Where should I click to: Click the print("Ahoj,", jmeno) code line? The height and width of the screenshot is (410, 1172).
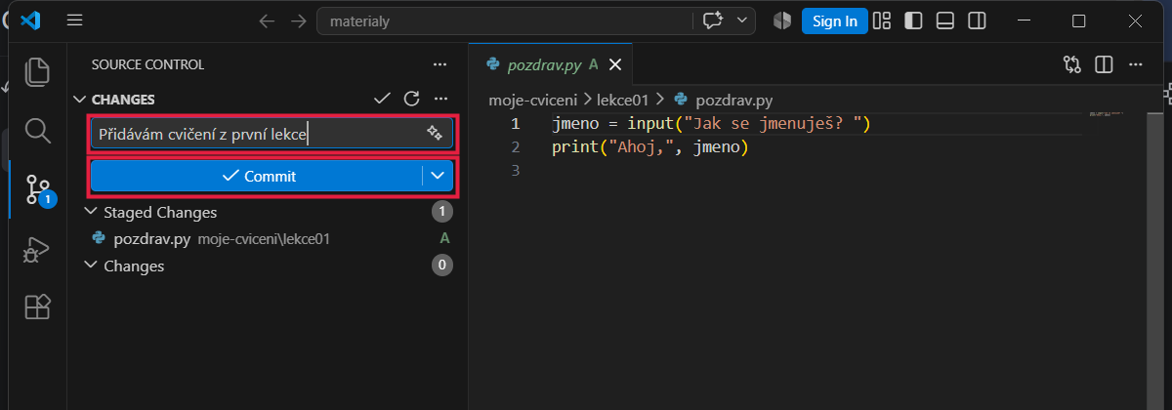pos(649,147)
